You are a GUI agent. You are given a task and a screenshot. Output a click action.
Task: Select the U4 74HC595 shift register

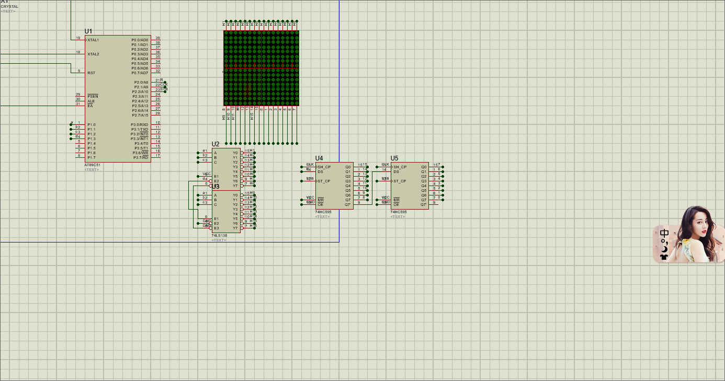334,186
